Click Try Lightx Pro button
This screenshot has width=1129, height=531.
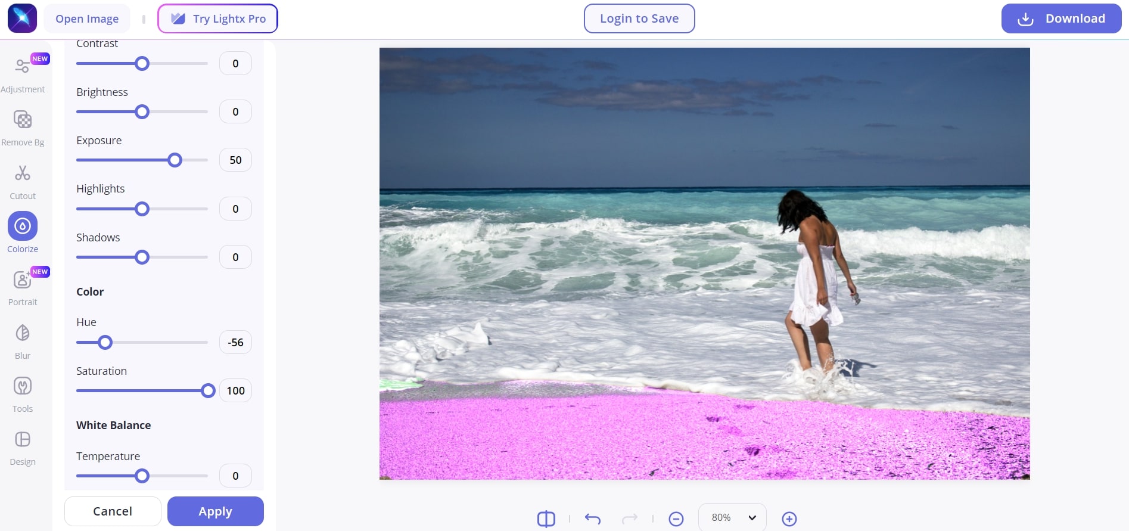(217, 18)
